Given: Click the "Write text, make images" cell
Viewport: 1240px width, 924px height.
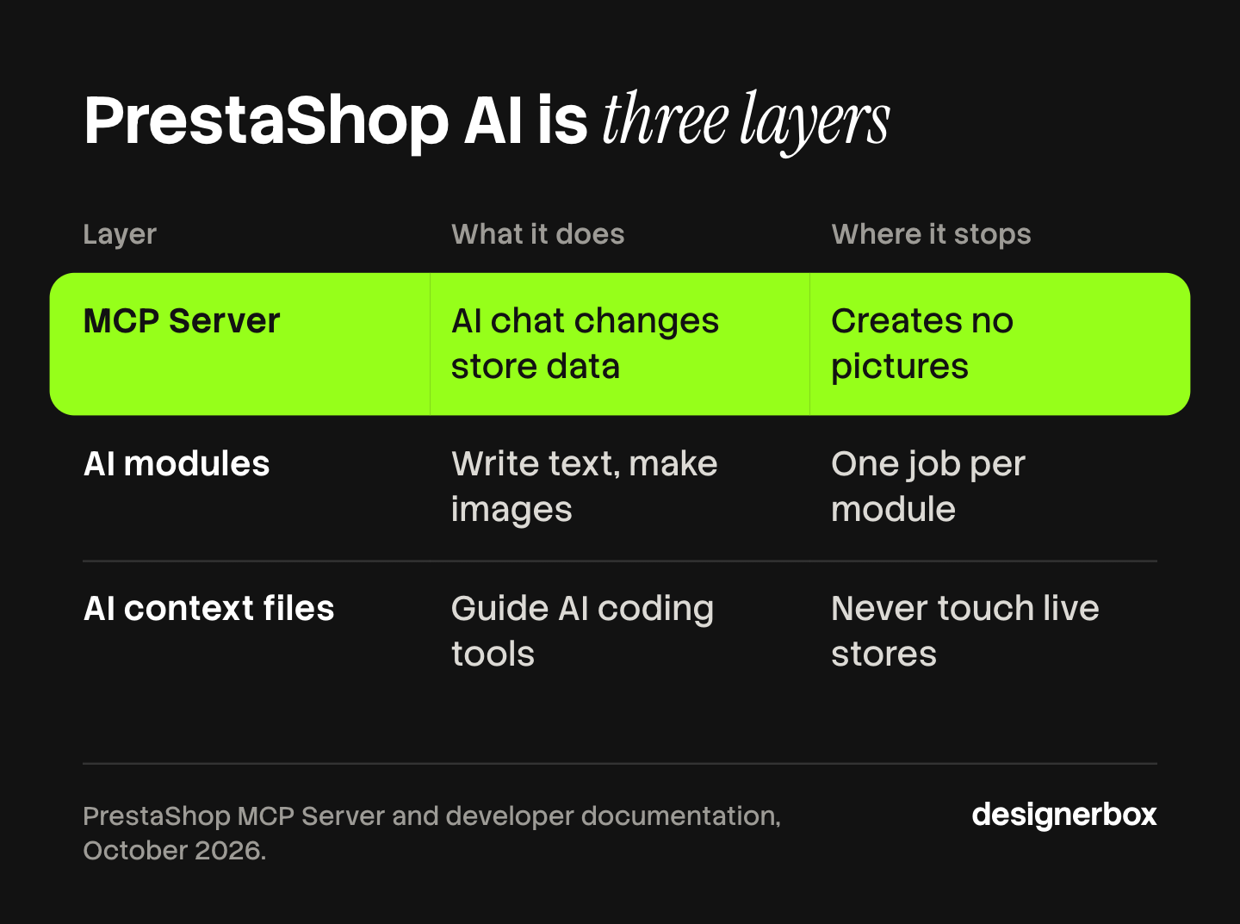Looking at the screenshot, I should [x=584, y=487].
